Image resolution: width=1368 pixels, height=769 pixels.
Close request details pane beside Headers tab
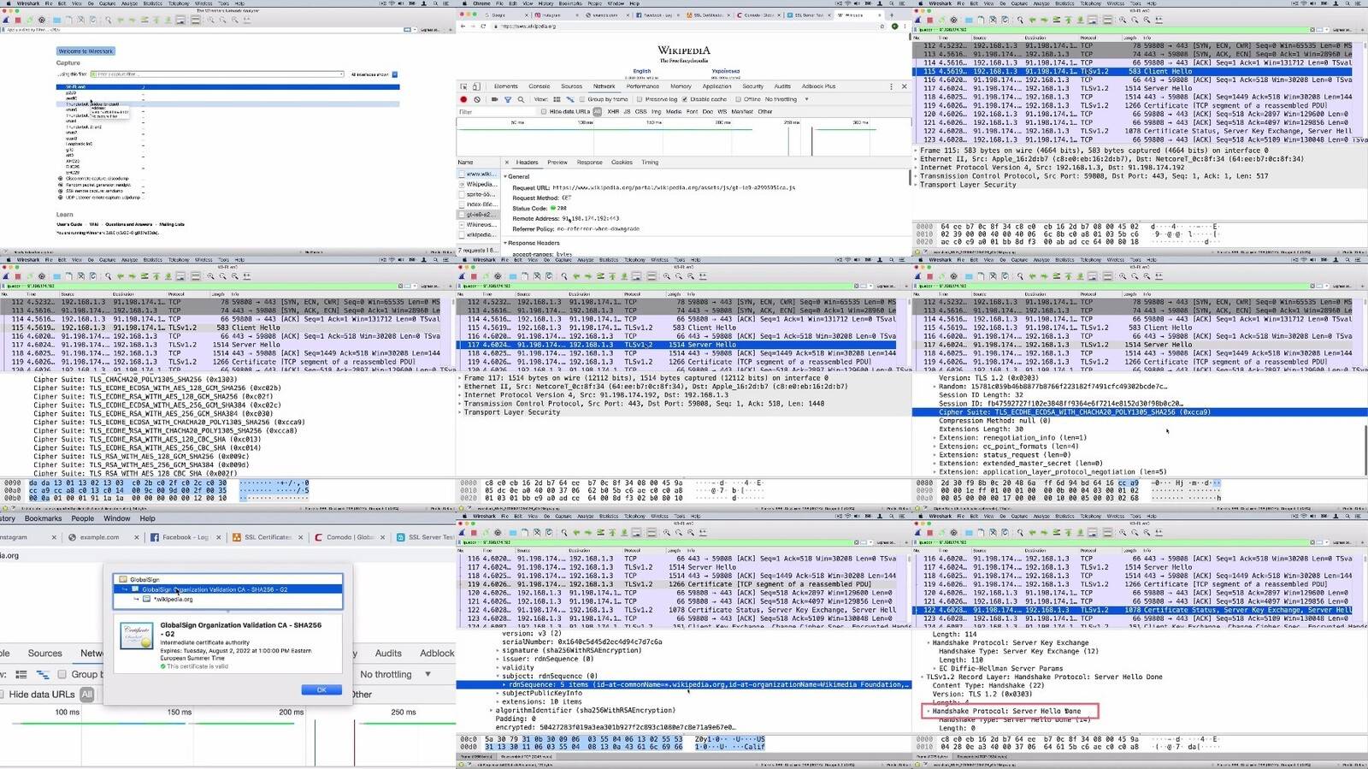[x=507, y=162]
